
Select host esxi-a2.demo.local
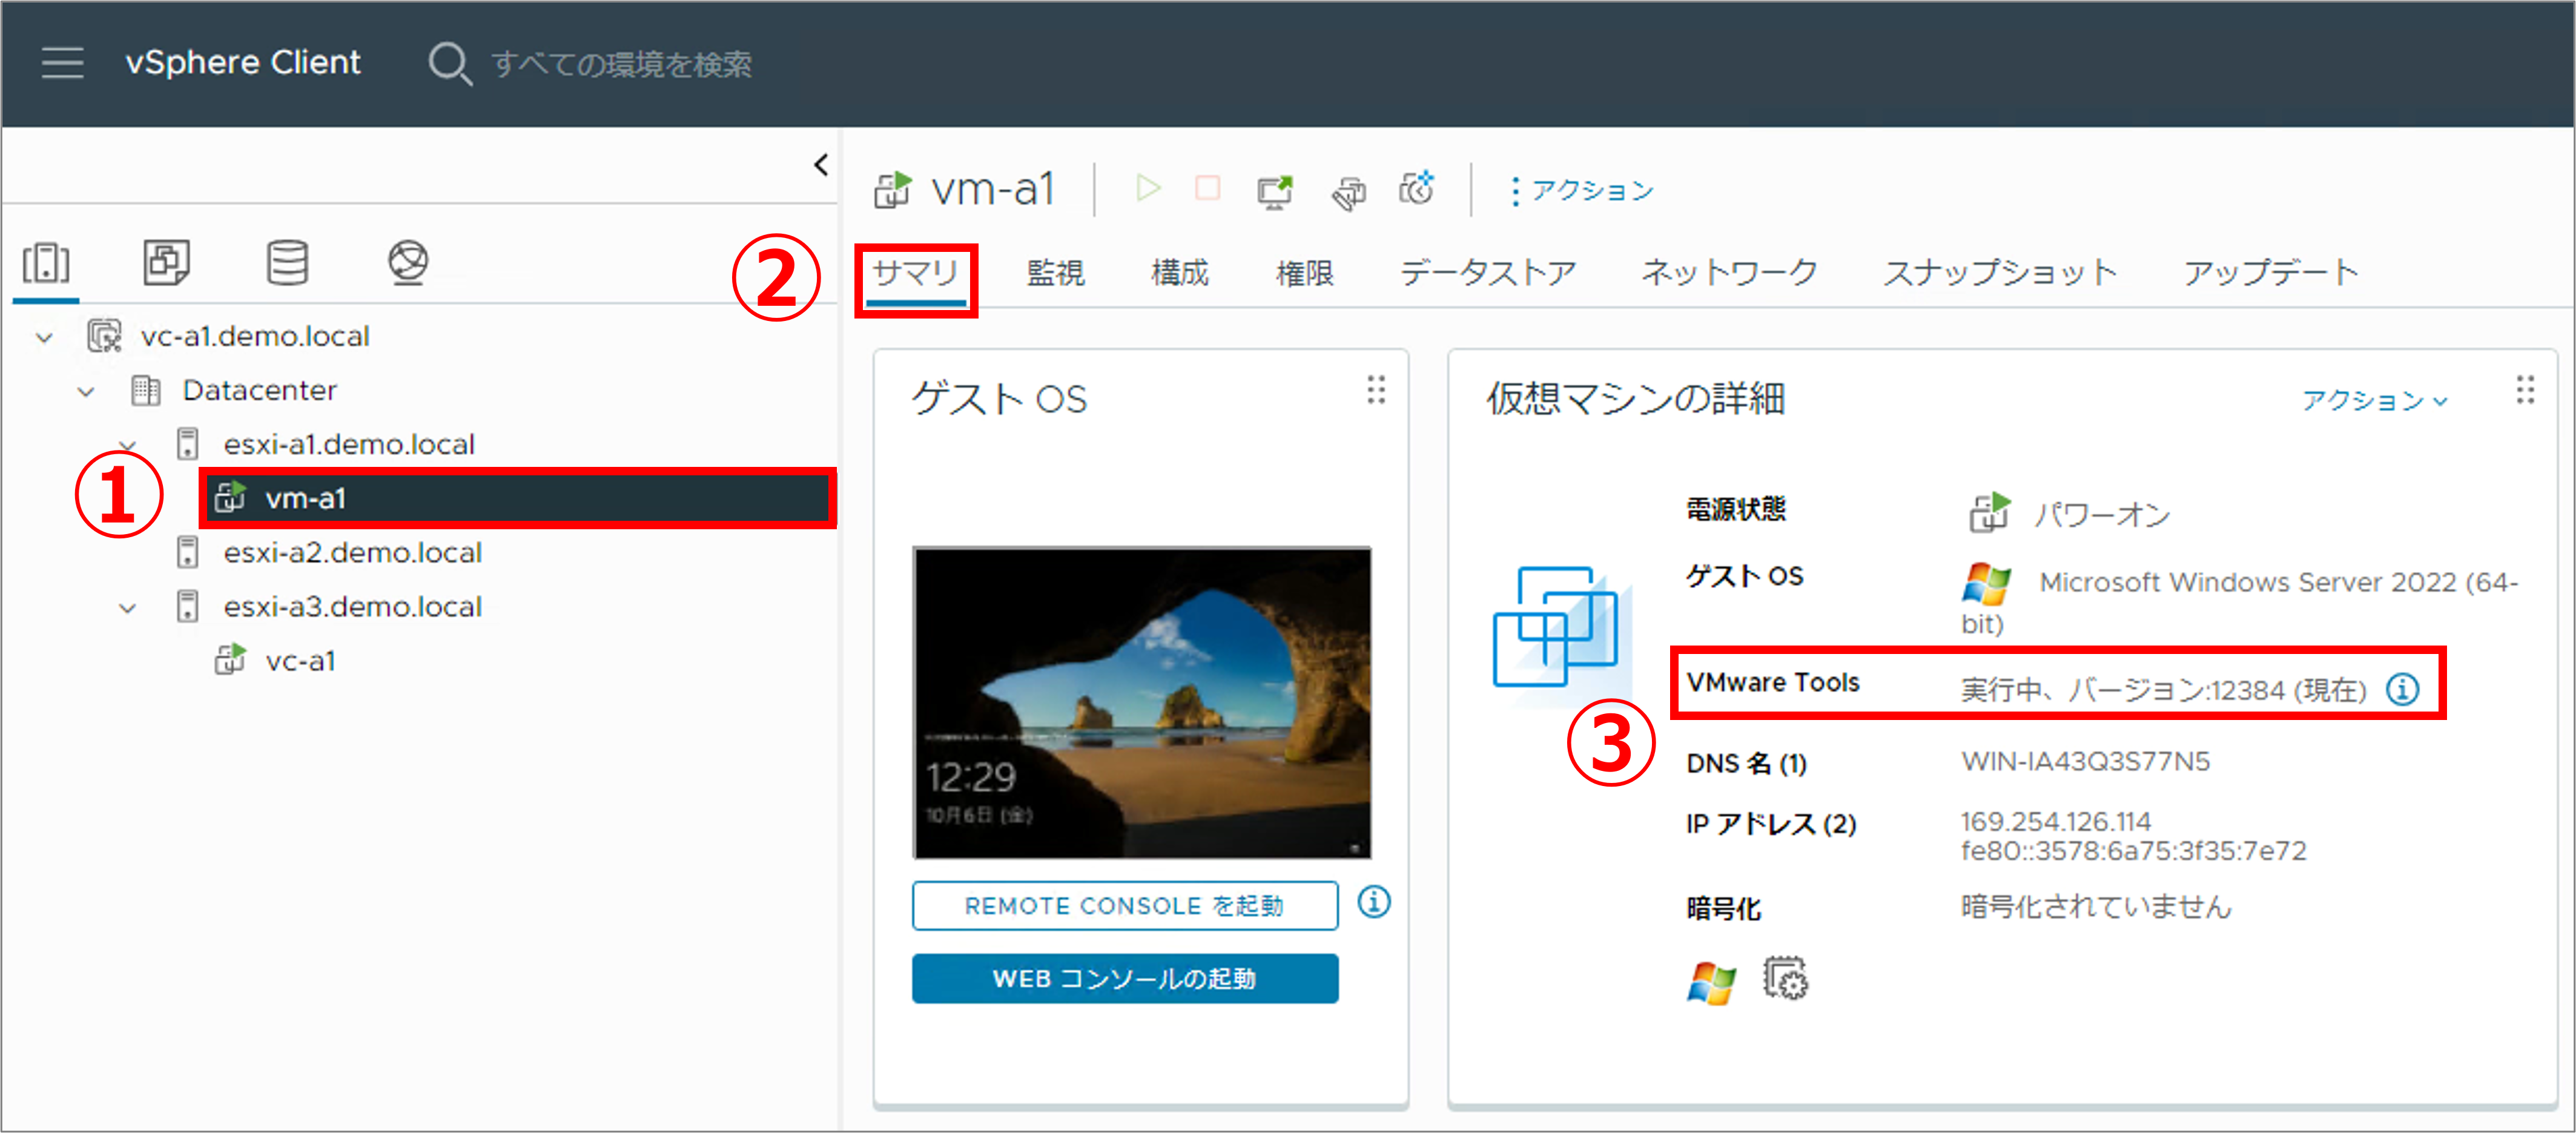[x=352, y=552]
